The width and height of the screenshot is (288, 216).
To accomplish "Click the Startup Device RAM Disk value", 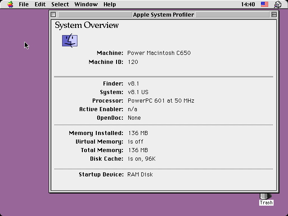I will click(140, 174).
